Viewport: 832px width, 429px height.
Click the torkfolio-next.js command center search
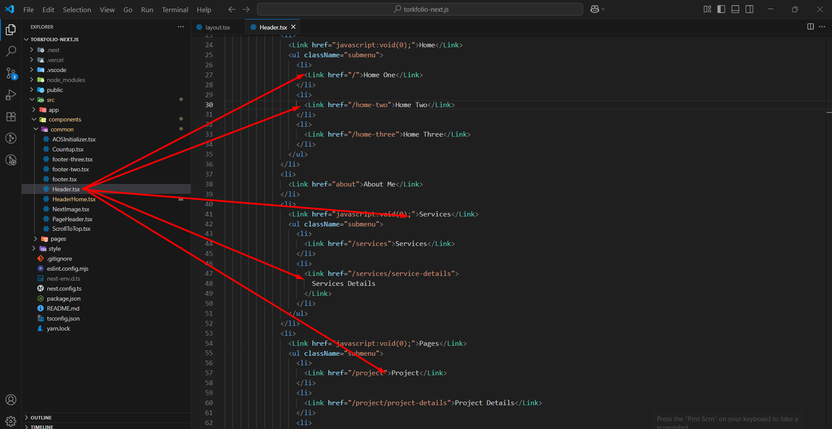pos(420,9)
